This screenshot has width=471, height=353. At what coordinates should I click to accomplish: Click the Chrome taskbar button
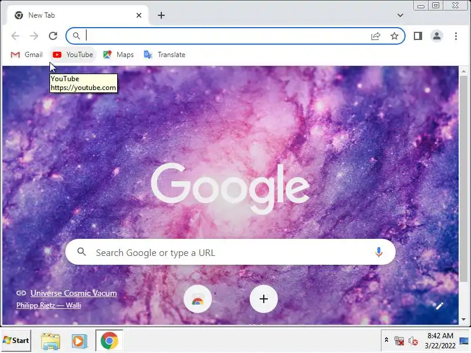pyautogui.click(x=110, y=341)
